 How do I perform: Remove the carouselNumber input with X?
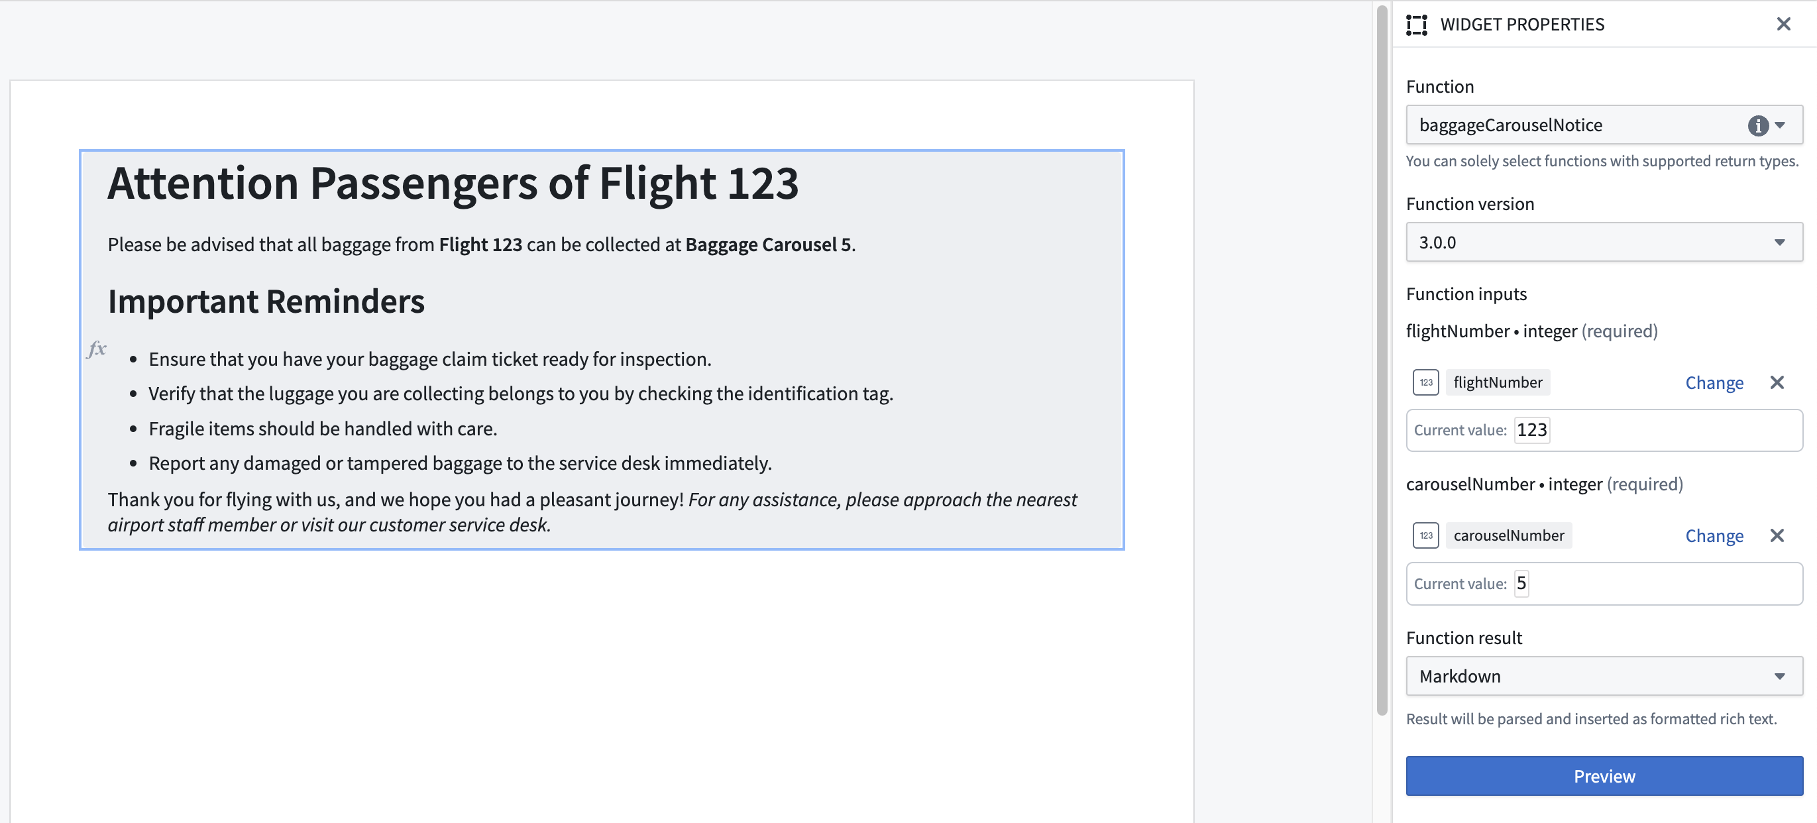pos(1777,535)
